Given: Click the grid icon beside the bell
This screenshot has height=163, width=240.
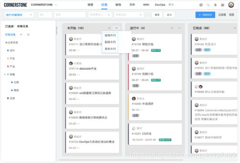Looking at the screenshot, I should (223, 5).
